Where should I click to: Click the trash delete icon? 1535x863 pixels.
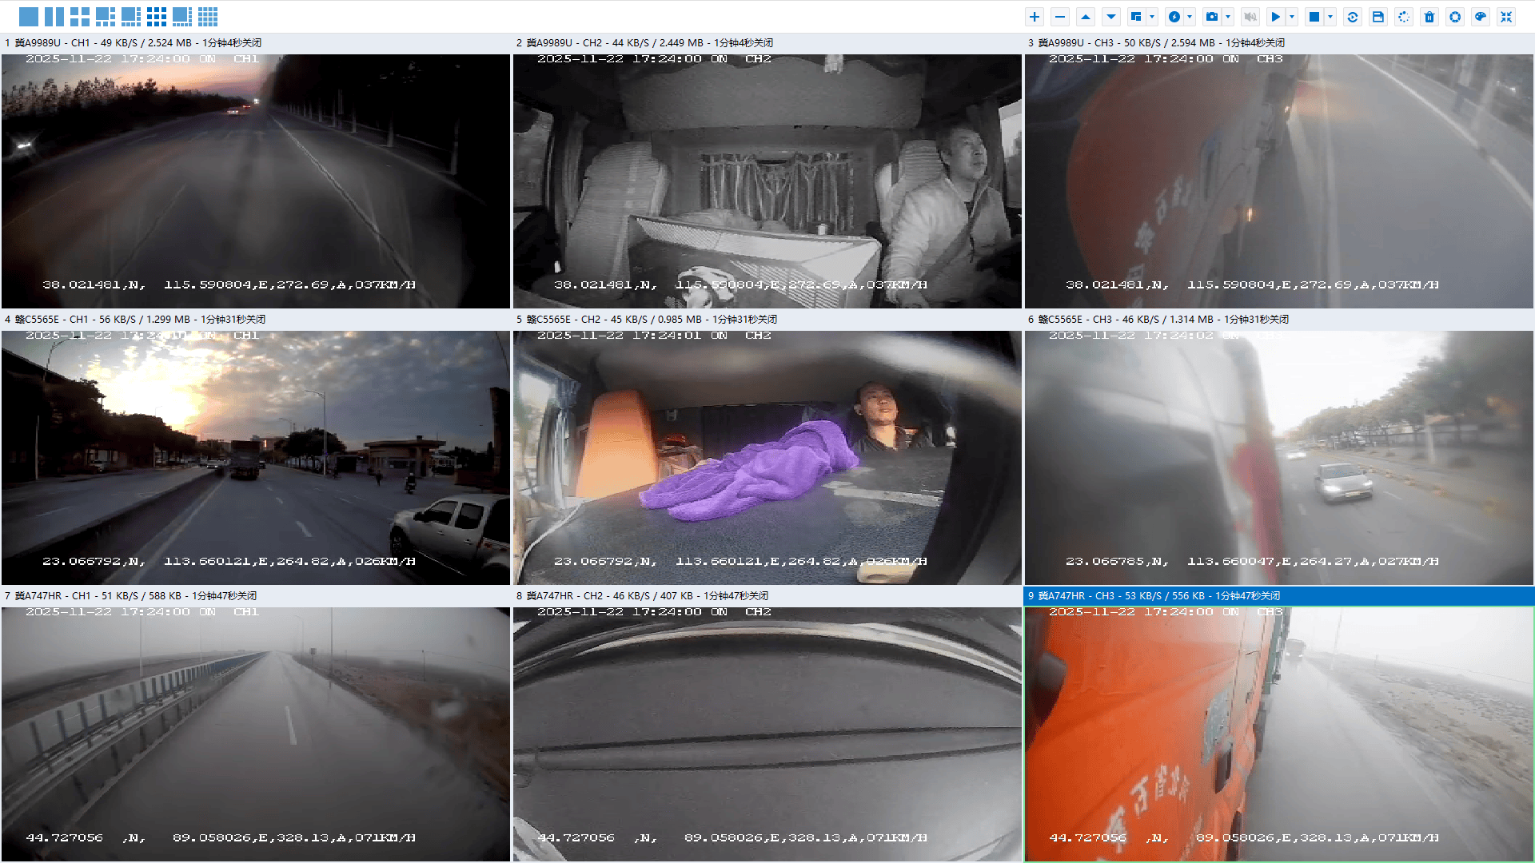click(1429, 17)
